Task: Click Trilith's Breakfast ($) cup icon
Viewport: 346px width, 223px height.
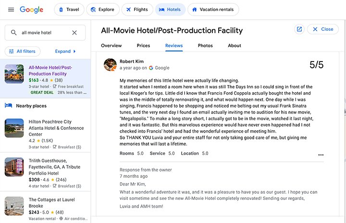Action: tap(54, 186)
